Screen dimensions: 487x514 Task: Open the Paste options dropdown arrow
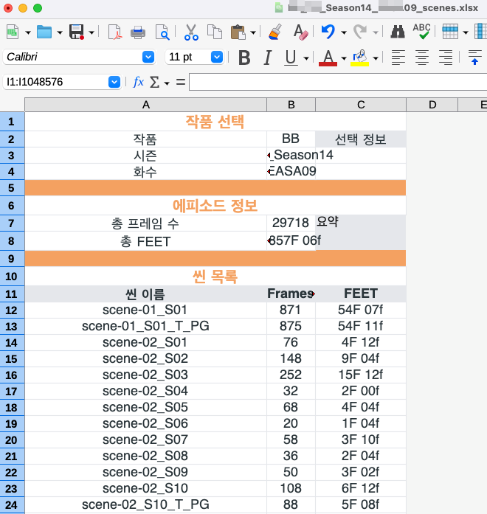253,32
